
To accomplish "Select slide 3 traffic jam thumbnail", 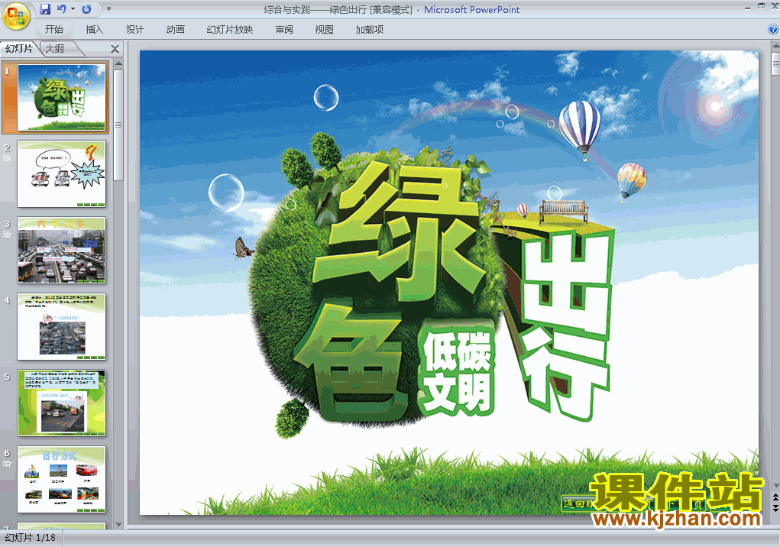I will click(62, 250).
